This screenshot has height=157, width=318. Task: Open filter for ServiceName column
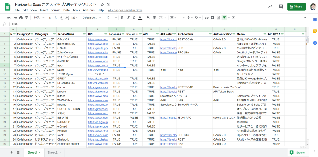84,34
